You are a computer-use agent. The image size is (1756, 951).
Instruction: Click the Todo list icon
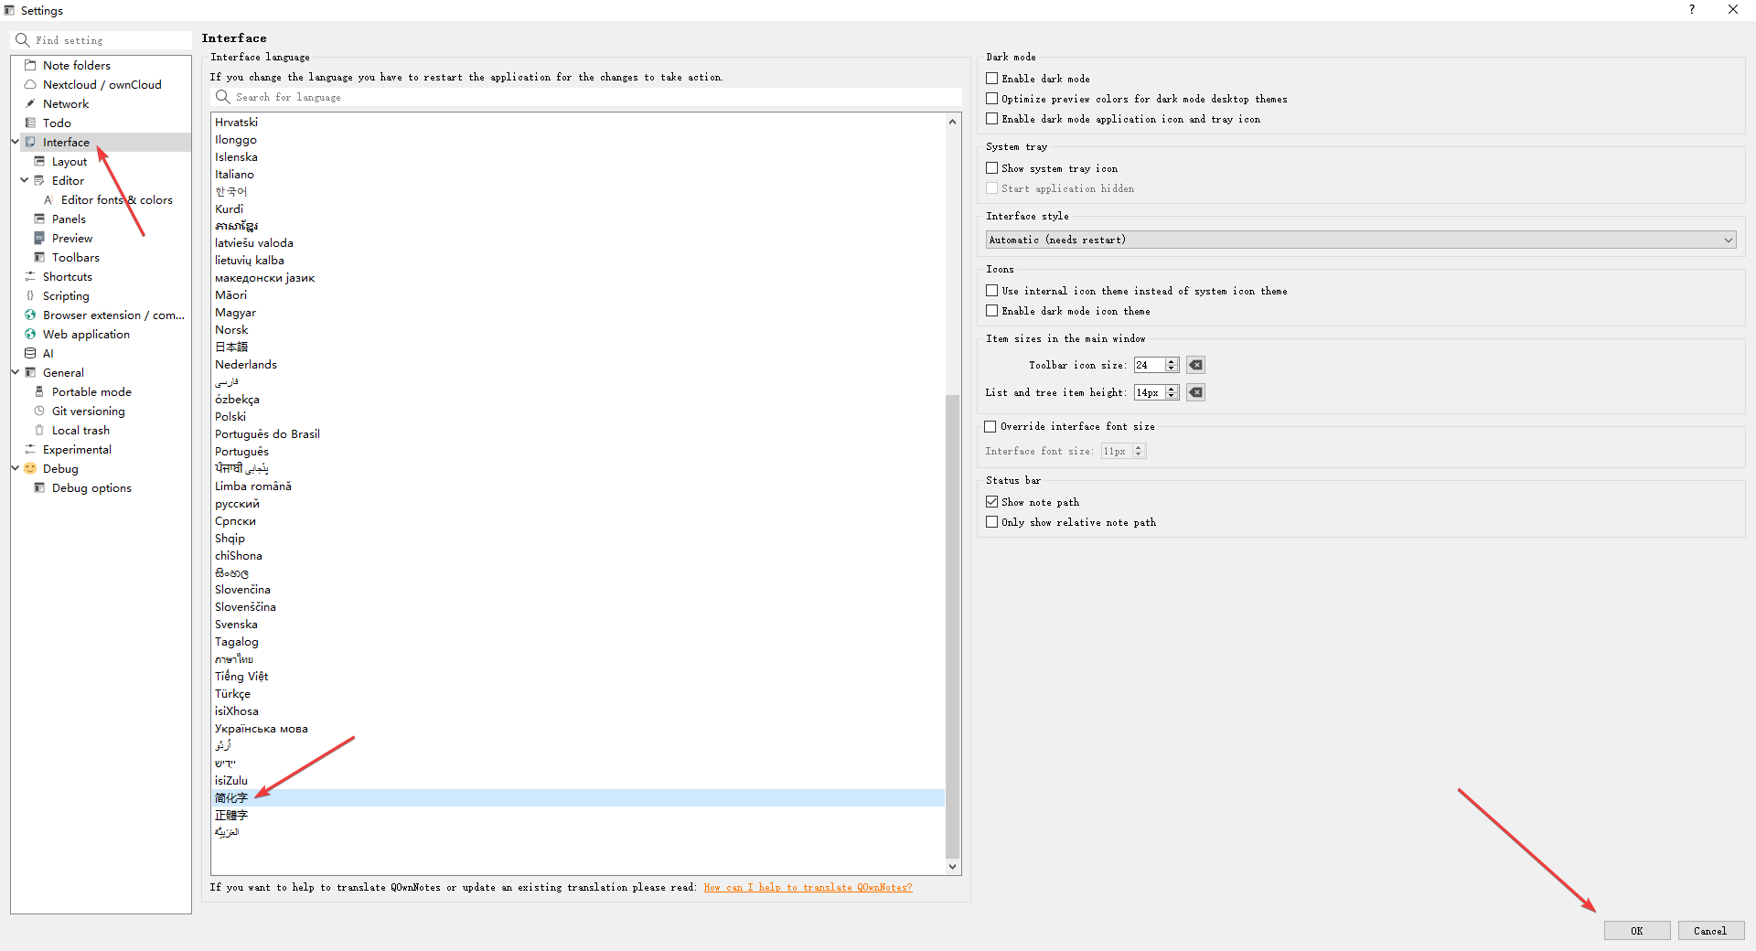[30, 123]
